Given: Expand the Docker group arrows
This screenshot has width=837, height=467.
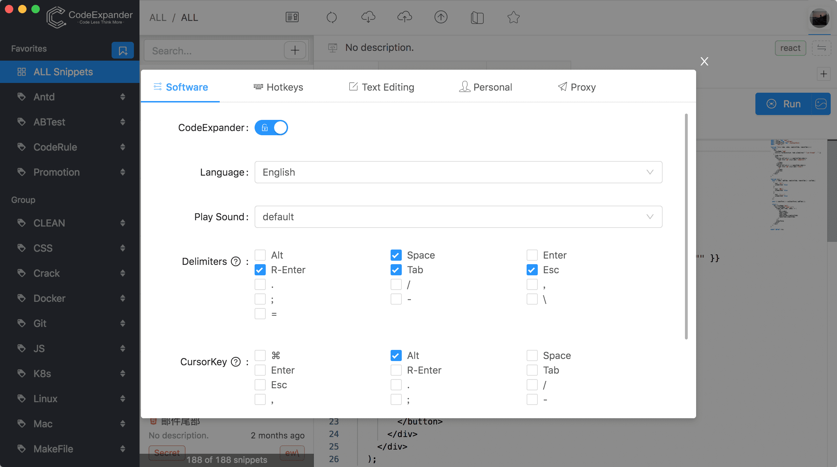Looking at the screenshot, I should pyautogui.click(x=123, y=298).
